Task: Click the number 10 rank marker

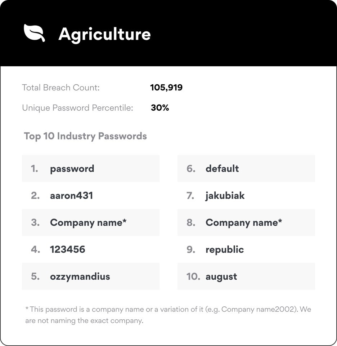Action: 193,276
